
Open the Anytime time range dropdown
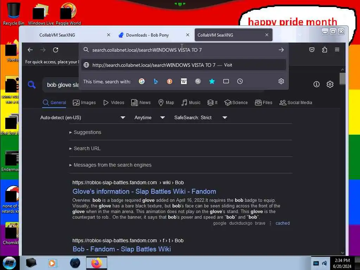point(150,117)
